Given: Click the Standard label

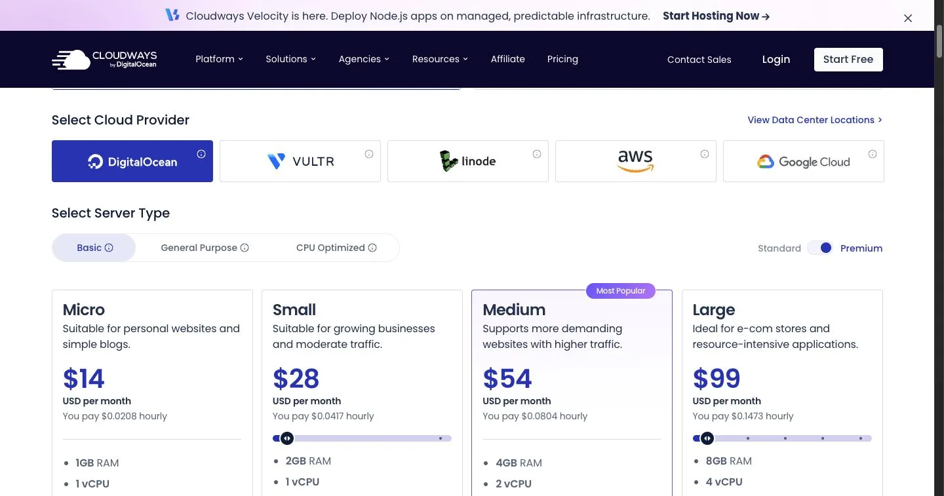Looking at the screenshot, I should (x=779, y=248).
